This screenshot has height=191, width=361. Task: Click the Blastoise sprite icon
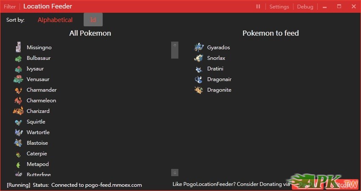click(x=18, y=143)
